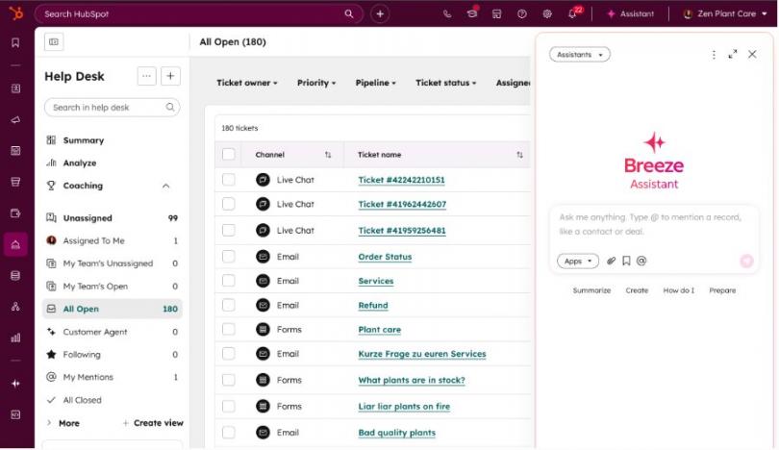
Task: Open the Ticket owner filter dropdown
Action: pyautogui.click(x=246, y=83)
